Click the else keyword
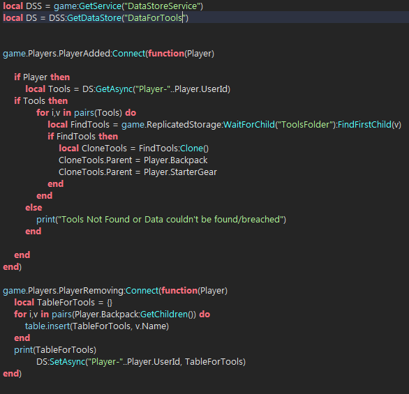 (x=34, y=208)
